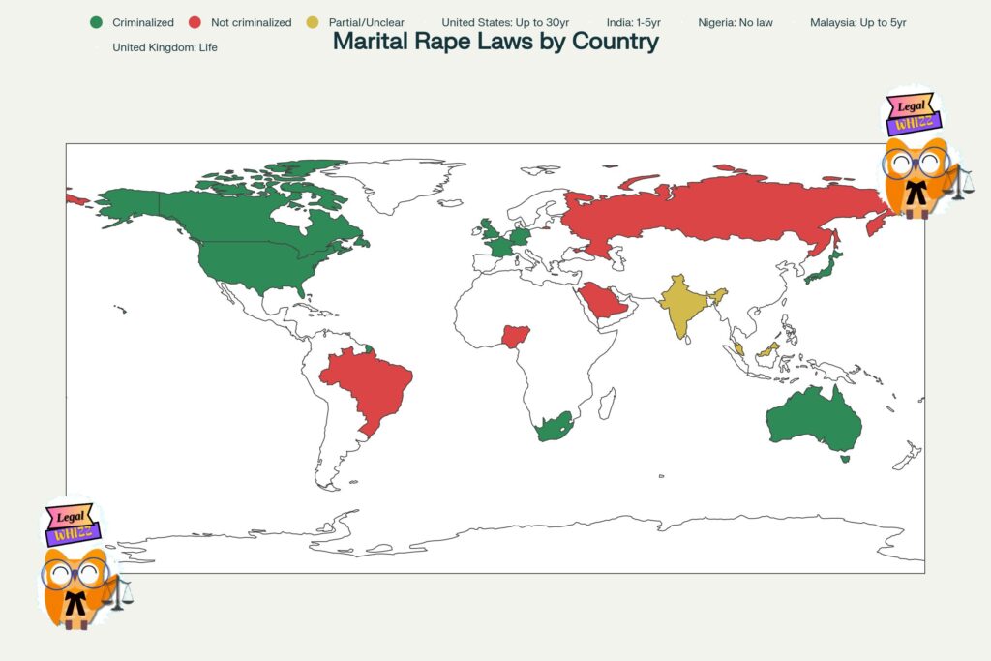The image size is (991, 661).
Task: Select the United States: Up to 30yr legend entry
Action: (x=505, y=22)
